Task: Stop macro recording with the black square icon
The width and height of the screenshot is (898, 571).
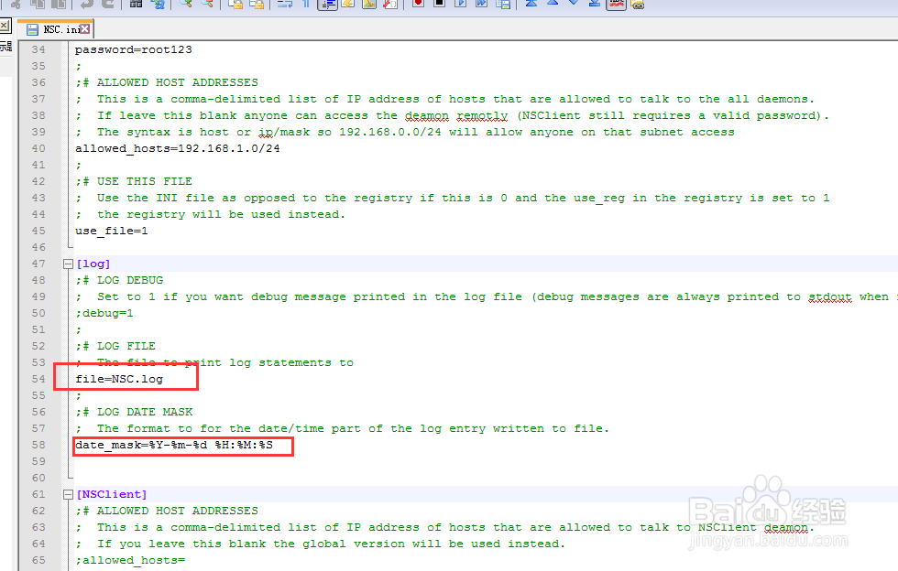Action: (439, 5)
